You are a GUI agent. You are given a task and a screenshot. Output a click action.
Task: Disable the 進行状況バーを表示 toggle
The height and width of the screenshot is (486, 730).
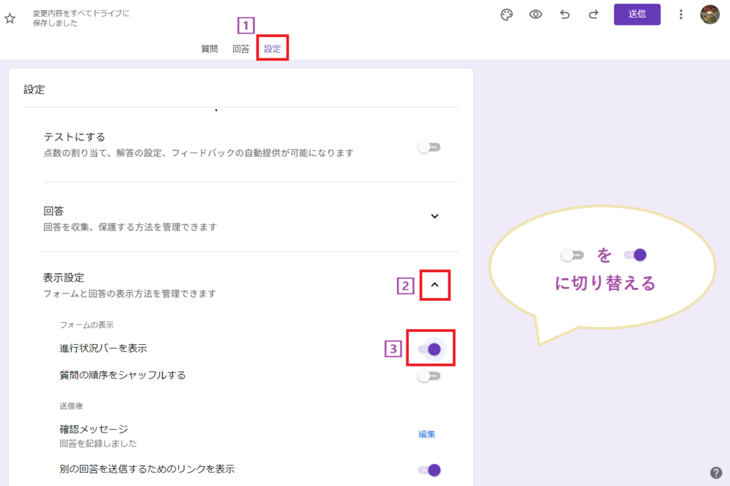click(430, 348)
